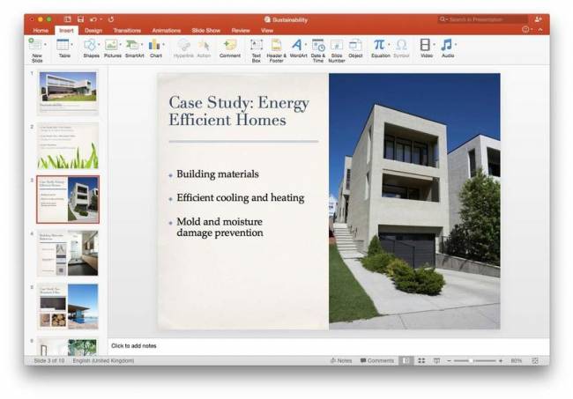
Task: Click the Action icon
Action: point(204,45)
